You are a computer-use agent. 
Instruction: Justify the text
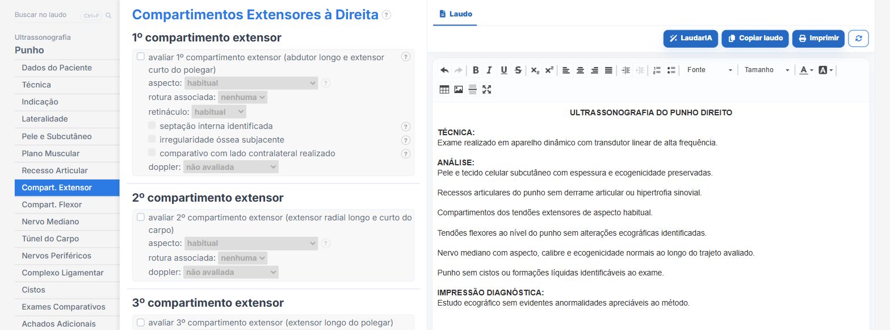(x=608, y=70)
